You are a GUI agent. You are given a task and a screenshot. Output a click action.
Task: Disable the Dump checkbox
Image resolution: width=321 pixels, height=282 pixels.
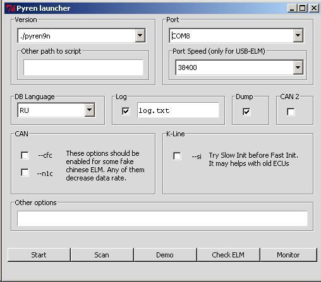coord(246,112)
